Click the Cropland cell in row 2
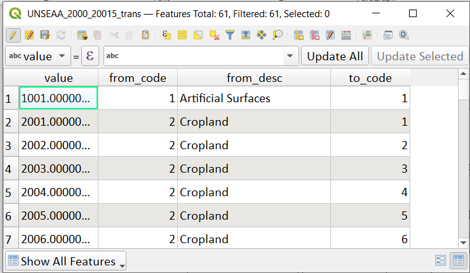The height and width of the screenshot is (273, 470). click(254, 122)
